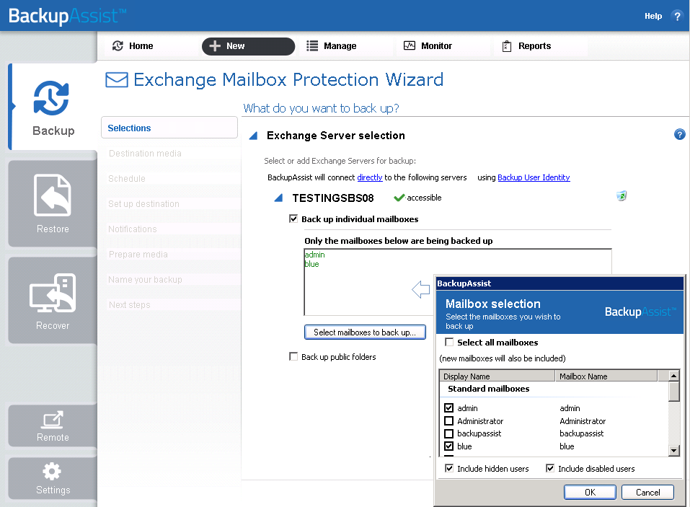Click the Help question mark icon in the header
Image resolution: width=690 pixels, height=507 pixels.
coord(677,17)
